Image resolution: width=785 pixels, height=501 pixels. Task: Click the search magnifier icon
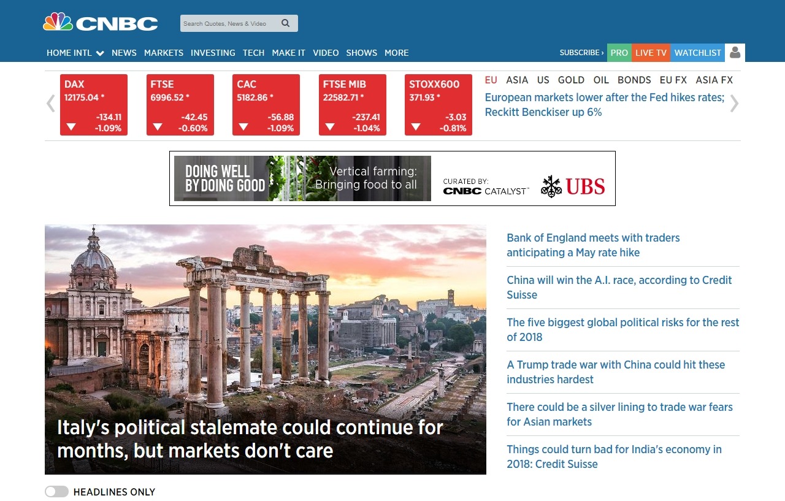pos(286,23)
